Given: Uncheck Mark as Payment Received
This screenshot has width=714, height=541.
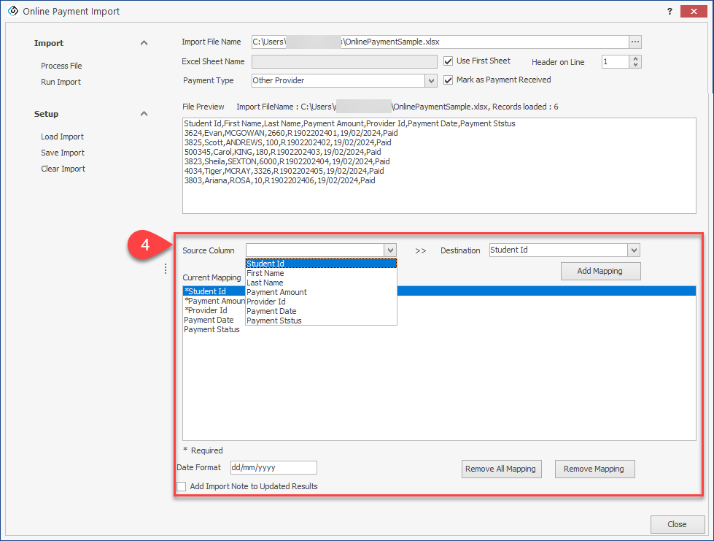Looking at the screenshot, I should tap(449, 80).
